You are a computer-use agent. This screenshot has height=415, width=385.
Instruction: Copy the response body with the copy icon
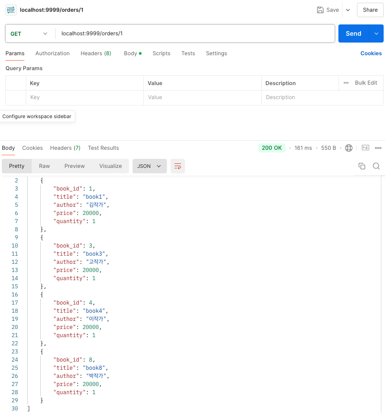[x=362, y=166]
